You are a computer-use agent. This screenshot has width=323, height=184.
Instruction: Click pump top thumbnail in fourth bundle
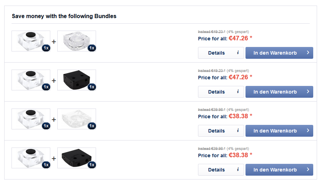coord(31,158)
